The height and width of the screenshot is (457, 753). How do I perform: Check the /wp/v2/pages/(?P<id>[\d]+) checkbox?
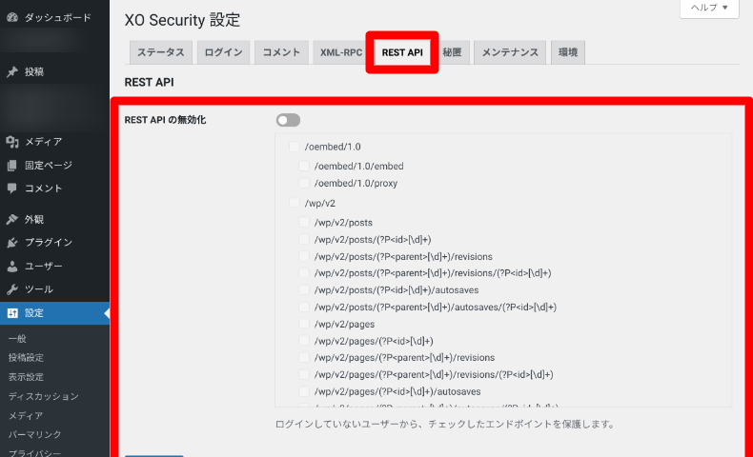pos(304,341)
